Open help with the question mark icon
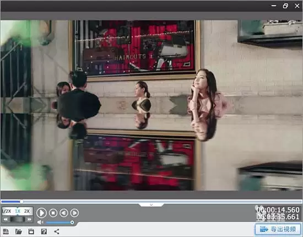Viewport: 303px width, 237px height. click(x=44, y=231)
